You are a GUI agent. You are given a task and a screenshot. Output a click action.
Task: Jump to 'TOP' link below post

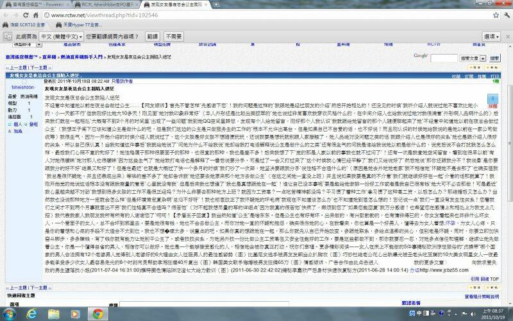tap(494, 279)
